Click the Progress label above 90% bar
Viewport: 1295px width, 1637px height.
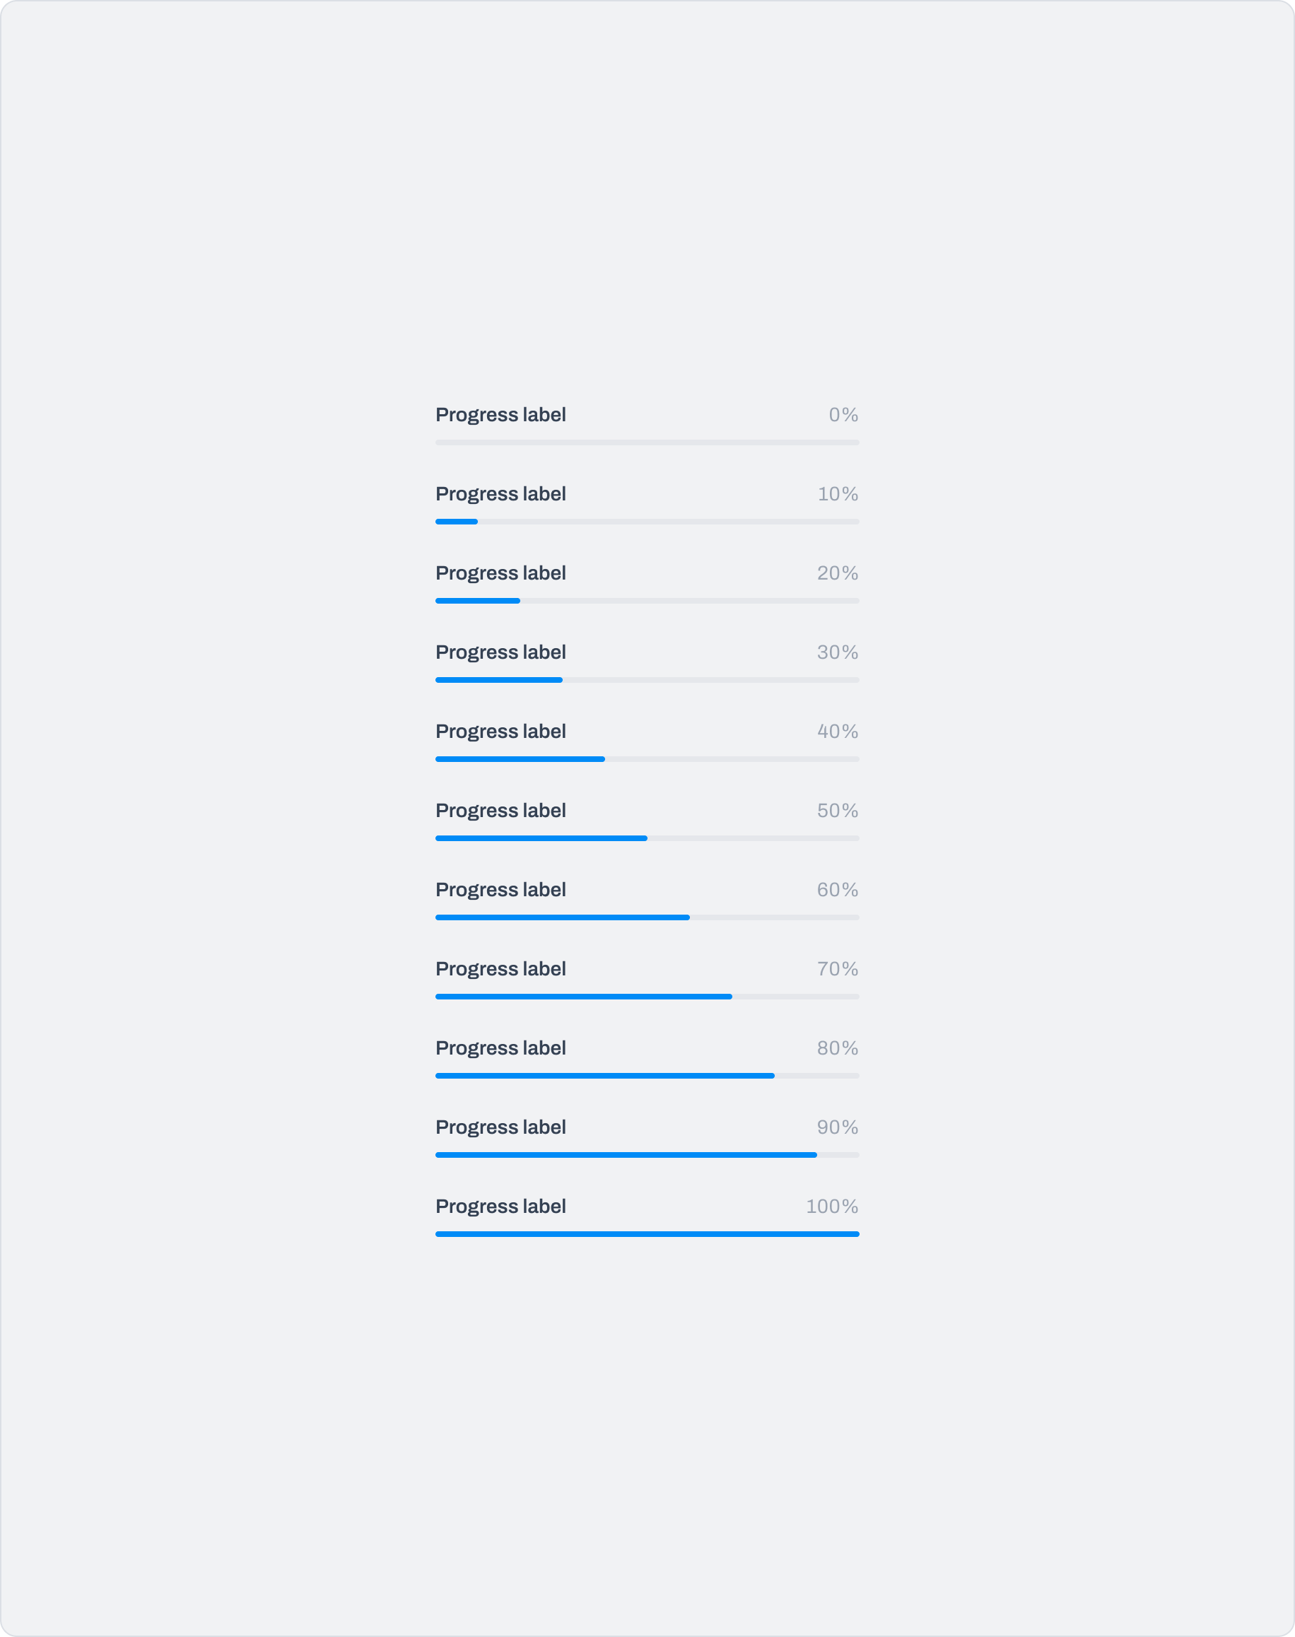coord(500,1127)
